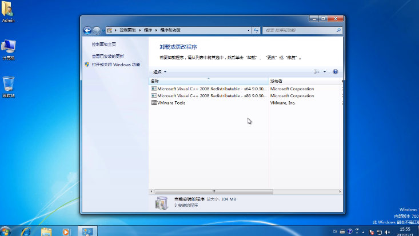419x236 pixels.
Task: Open Control Panel home link
Action: pyautogui.click(x=104, y=45)
